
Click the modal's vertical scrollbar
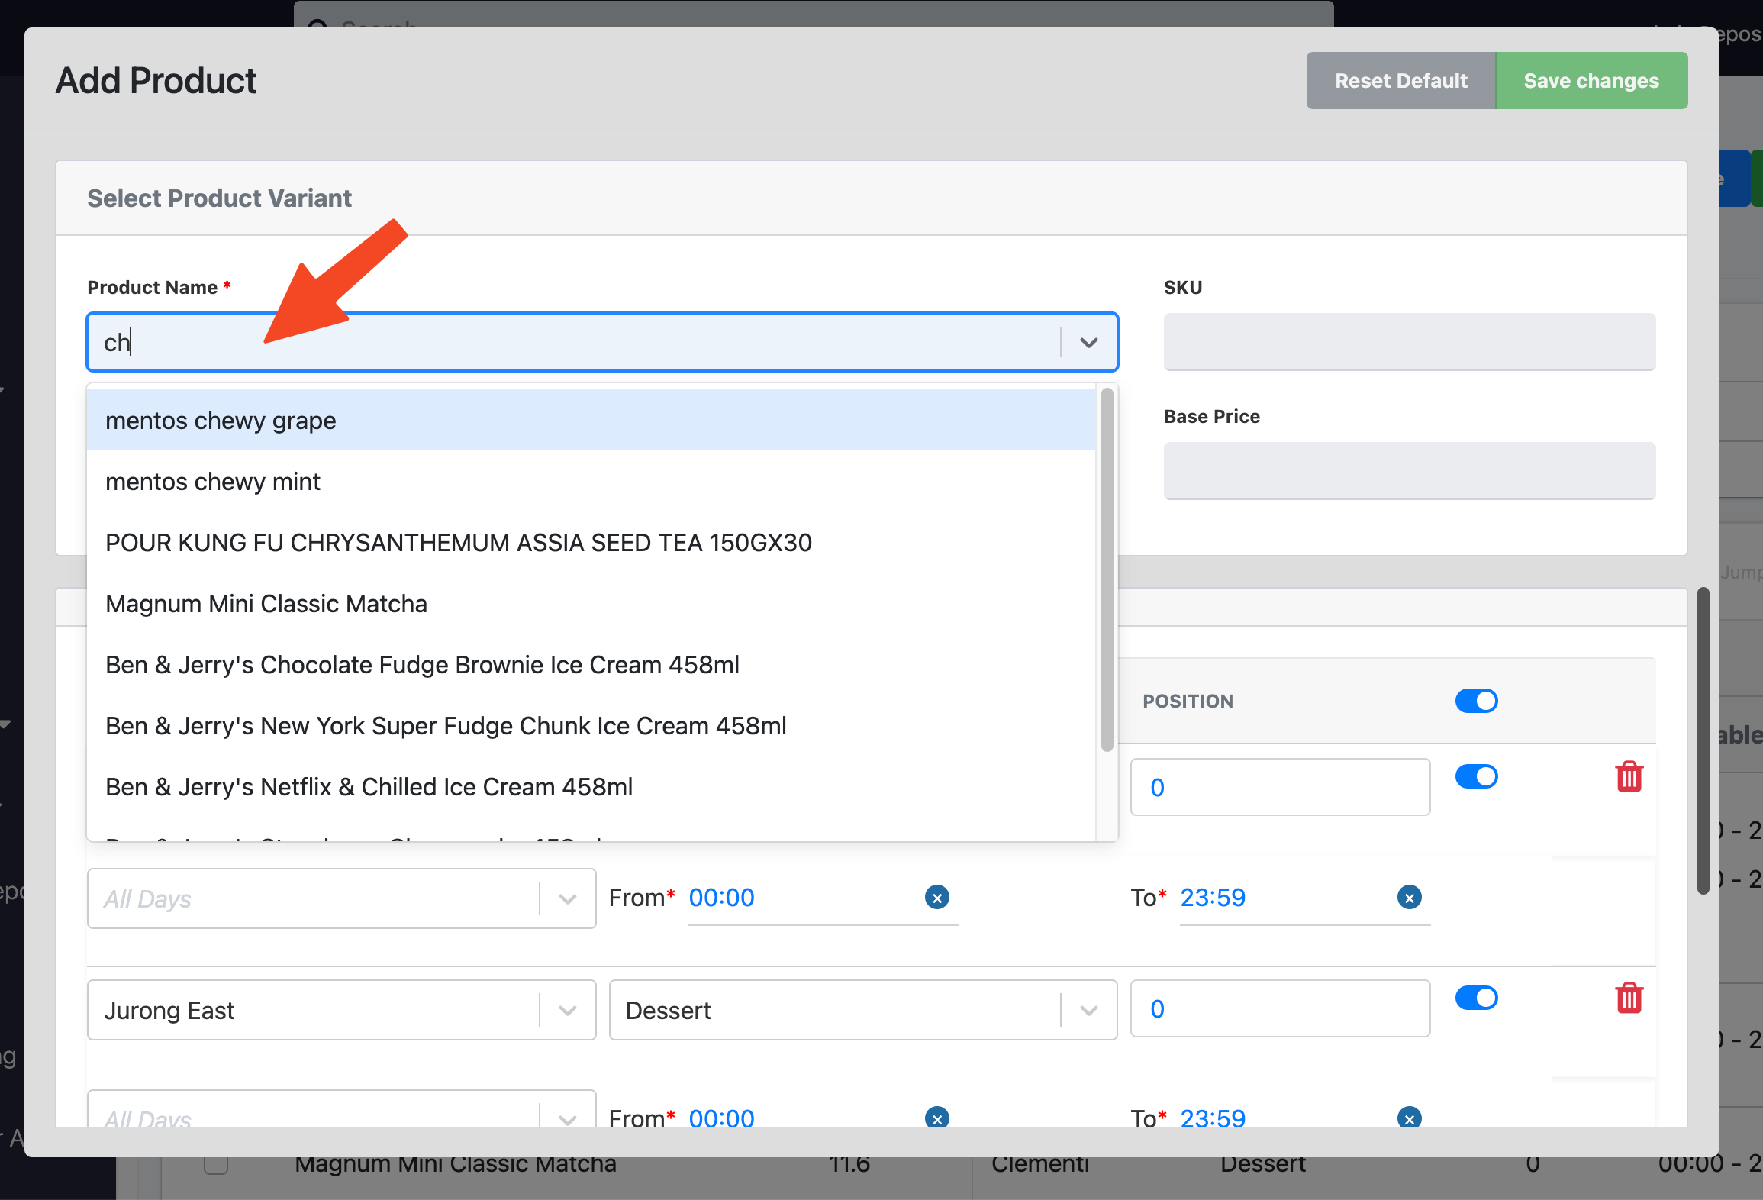coord(1703,740)
